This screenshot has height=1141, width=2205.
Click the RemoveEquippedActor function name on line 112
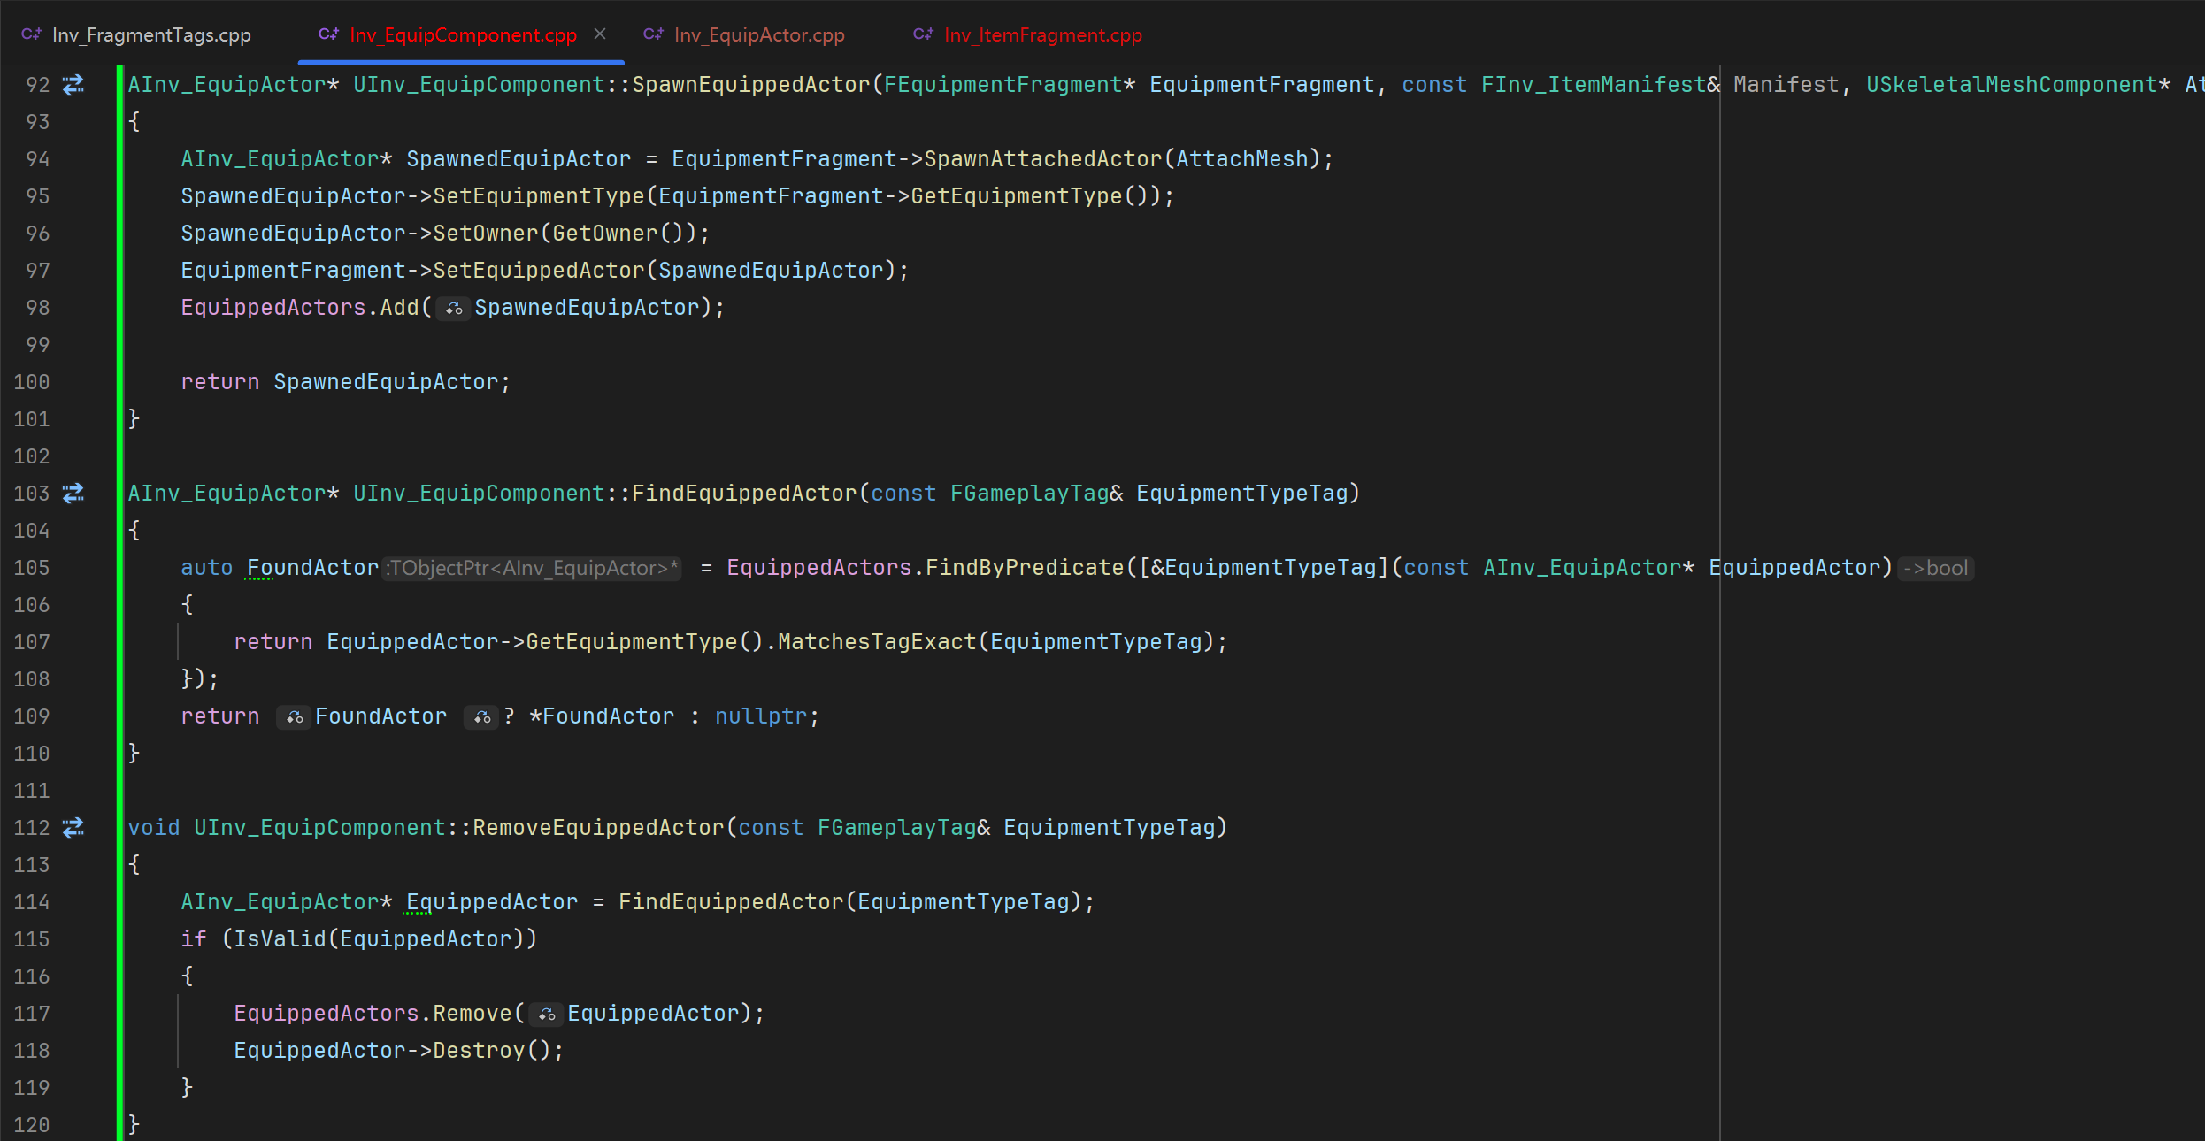(x=598, y=828)
